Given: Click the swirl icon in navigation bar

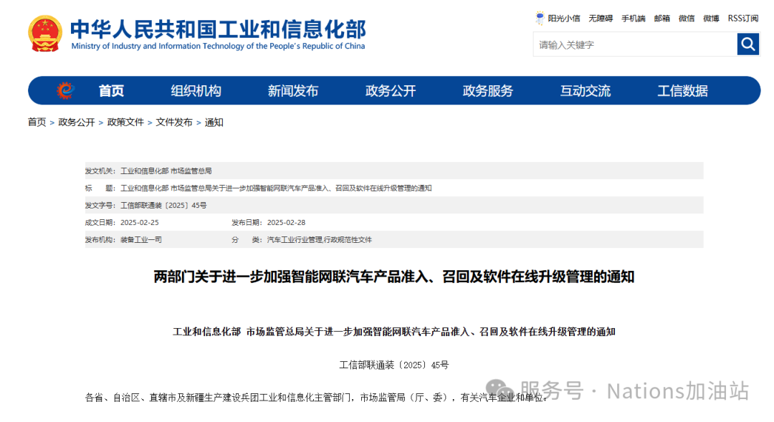Looking at the screenshot, I should click(x=65, y=91).
